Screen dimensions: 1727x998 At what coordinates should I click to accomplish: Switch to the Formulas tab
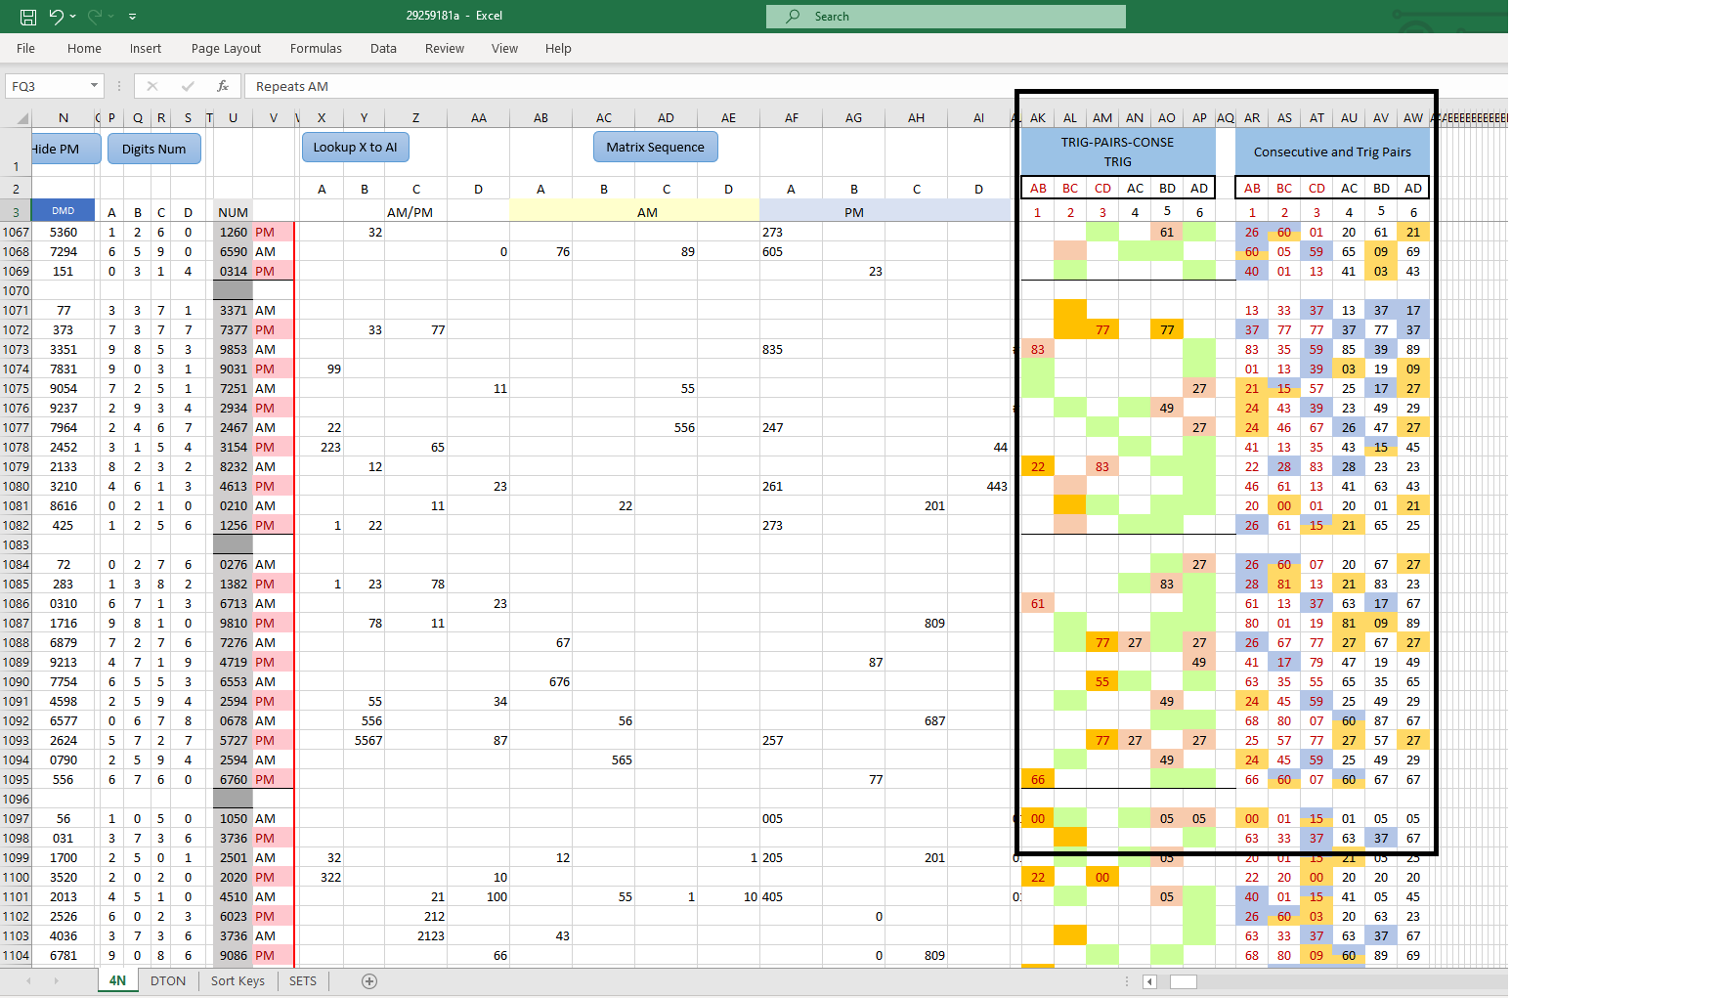pyautogui.click(x=316, y=49)
